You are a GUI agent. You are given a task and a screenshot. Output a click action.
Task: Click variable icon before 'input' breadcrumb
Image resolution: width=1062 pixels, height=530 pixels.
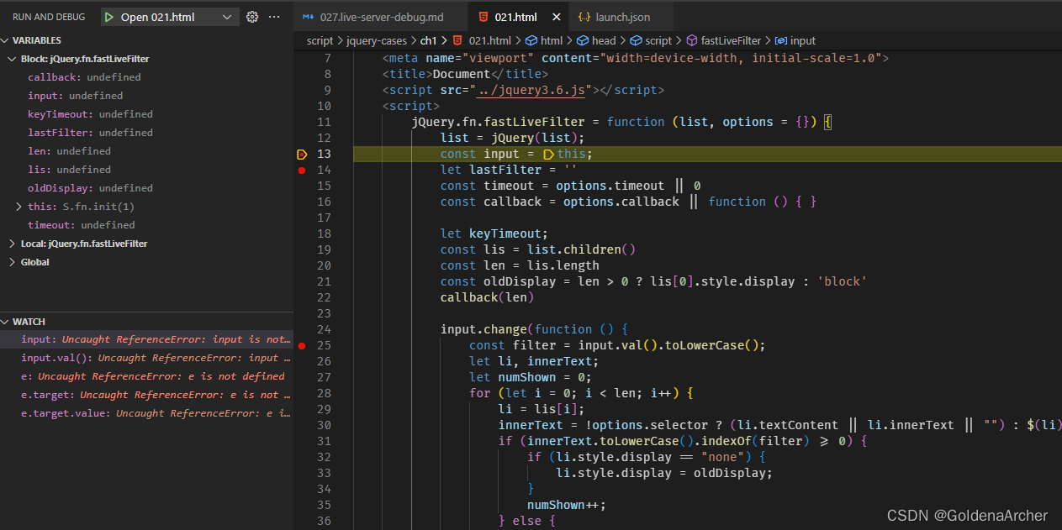tap(780, 40)
